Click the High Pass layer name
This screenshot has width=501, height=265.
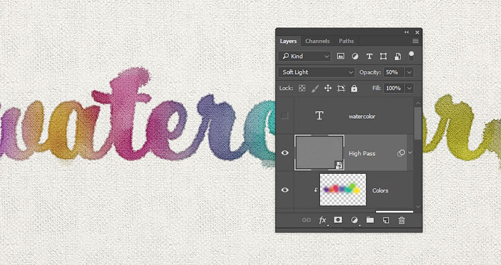362,153
